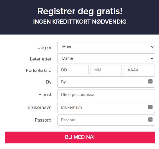159x149 pixels.
Task: Select the Passord input field
Action: click(x=106, y=120)
